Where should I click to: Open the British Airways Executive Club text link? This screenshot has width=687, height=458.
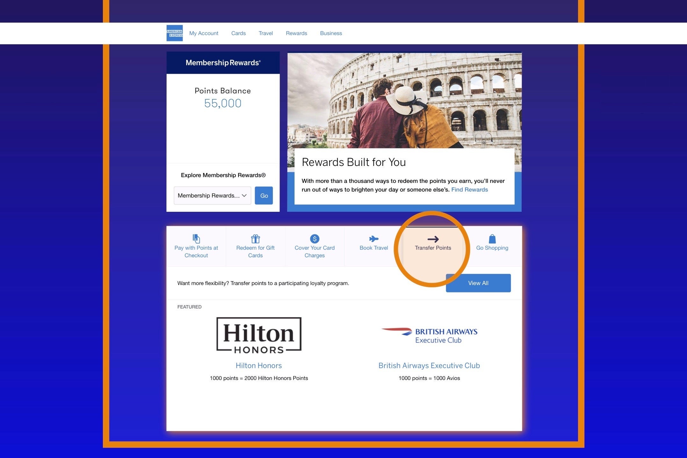[429, 365]
